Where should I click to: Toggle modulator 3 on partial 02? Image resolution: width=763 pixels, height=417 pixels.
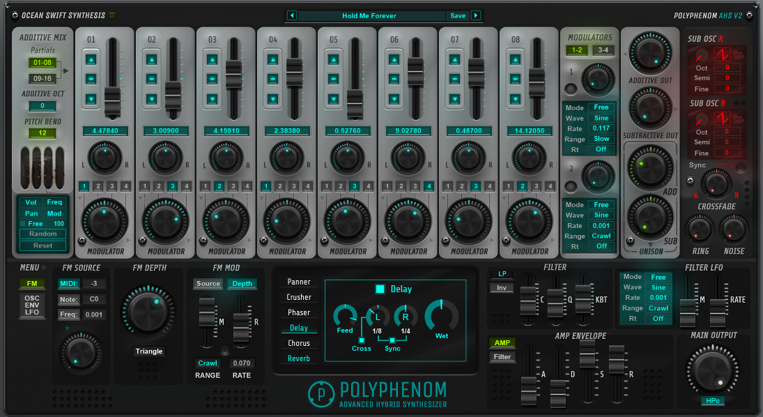point(172,186)
